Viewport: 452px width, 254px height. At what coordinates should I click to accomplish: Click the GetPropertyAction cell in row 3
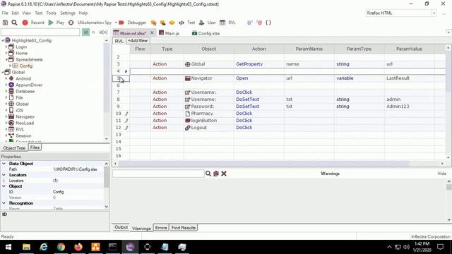tap(259, 64)
